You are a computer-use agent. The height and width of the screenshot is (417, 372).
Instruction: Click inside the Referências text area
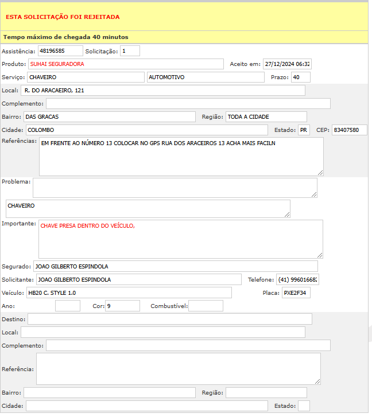(x=181, y=156)
